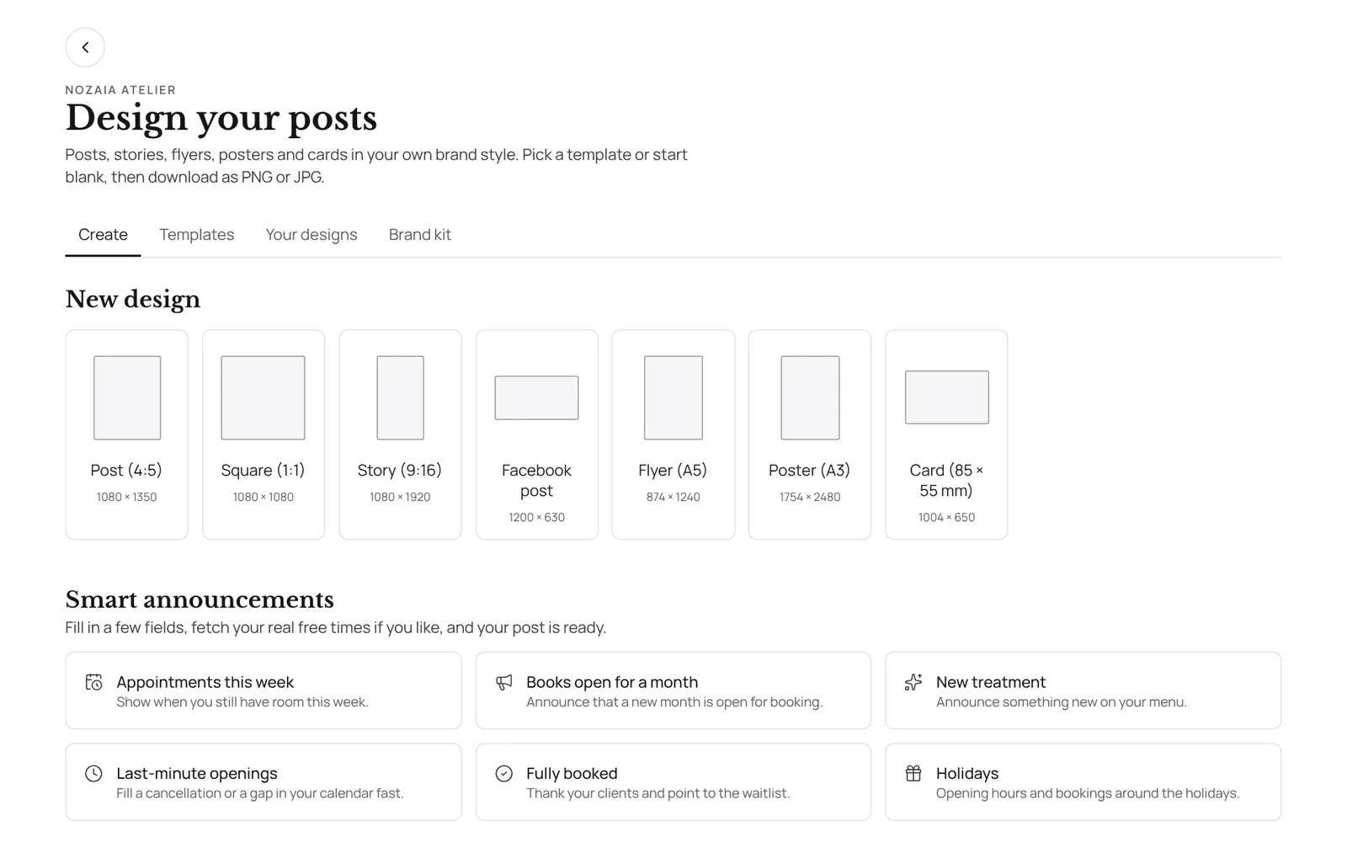Create a Flyer (A5) design
Viewport: 1347px width, 842px height.
pyautogui.click(x=673, y=434)
